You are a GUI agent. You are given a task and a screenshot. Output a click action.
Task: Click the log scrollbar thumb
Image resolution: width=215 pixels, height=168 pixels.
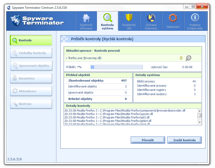200,115
